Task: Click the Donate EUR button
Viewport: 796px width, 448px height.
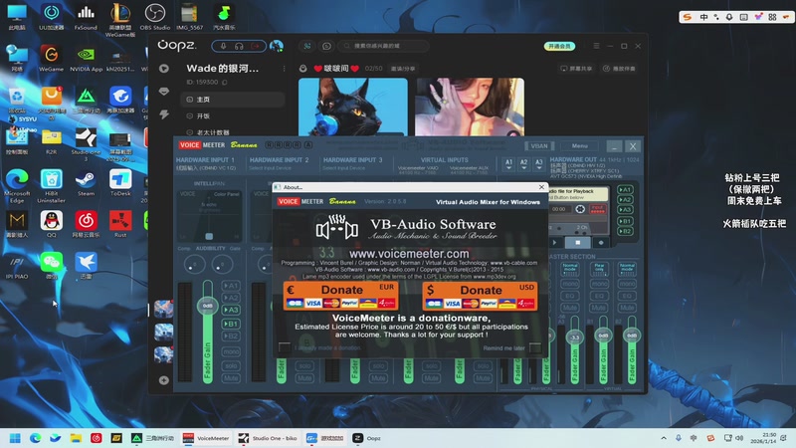Action: pos(340,296)
